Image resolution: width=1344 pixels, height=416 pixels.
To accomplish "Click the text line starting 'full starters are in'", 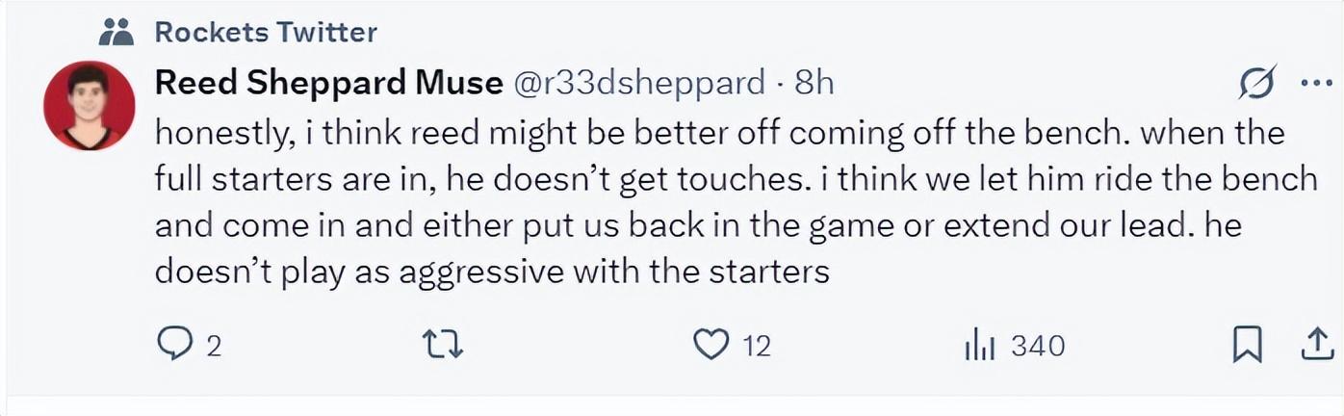I will [x=735, y=179].
